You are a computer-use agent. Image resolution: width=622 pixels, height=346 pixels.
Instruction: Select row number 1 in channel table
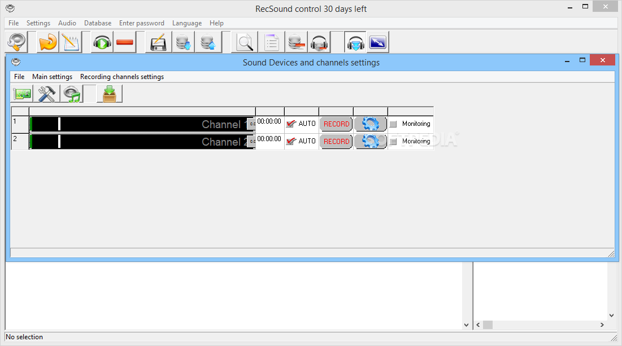(x=20, y=124)
